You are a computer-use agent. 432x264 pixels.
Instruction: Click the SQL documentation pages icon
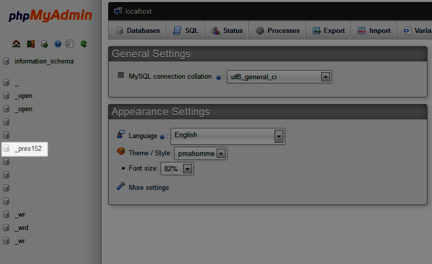pos(70,44)
